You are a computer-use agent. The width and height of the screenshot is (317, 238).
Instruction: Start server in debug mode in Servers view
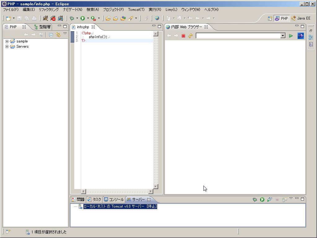click(255, 200)
